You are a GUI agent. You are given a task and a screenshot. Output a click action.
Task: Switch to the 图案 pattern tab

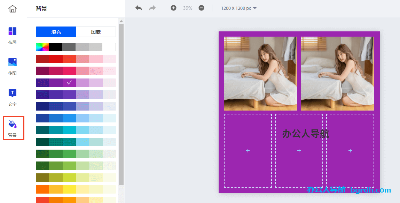[x=96, y=32]
